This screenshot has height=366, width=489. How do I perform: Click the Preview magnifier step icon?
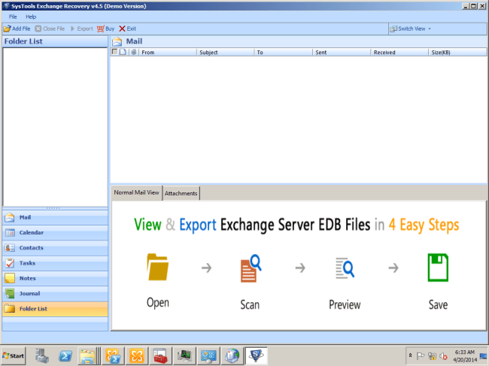(x=345, y=268)
